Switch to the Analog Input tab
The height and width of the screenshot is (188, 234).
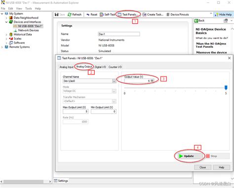coord(66,67)
